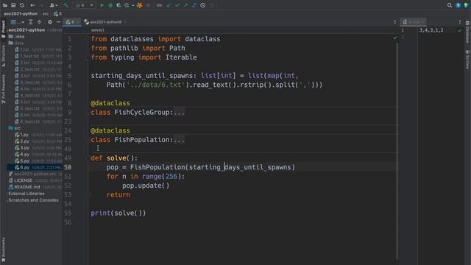Commit changes with the green checkmark

(x=177, y=5)
